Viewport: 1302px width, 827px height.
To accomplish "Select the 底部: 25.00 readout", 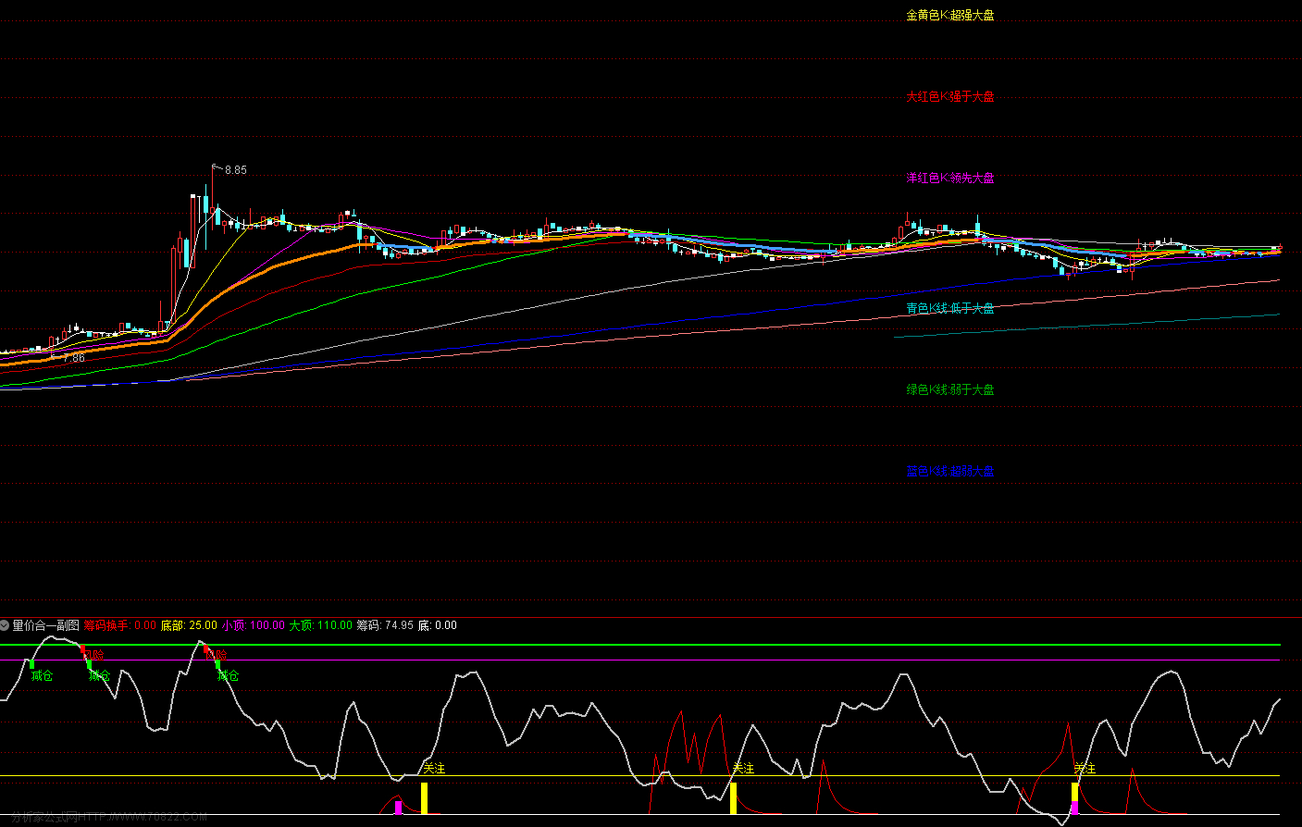I will click(x=189, y=625).
